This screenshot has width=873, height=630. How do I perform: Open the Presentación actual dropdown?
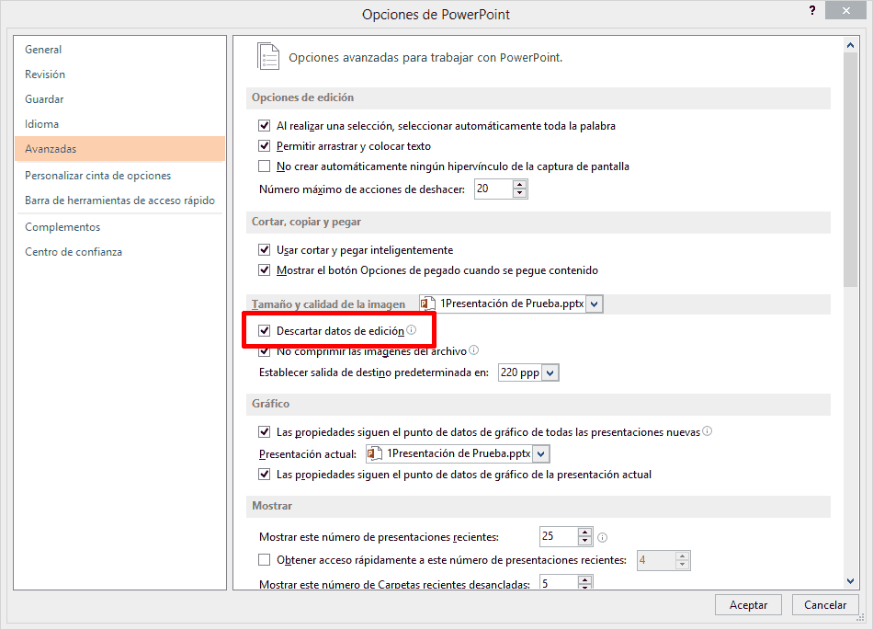540,453
